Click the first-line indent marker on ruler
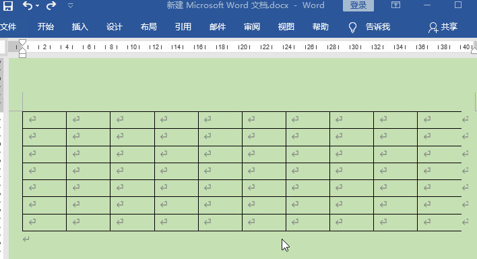 pos(22,42)
